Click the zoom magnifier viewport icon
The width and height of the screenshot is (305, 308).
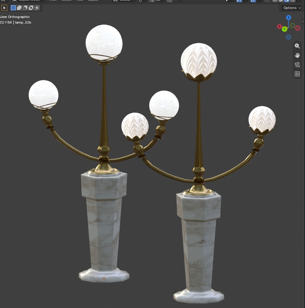[297, 46]
